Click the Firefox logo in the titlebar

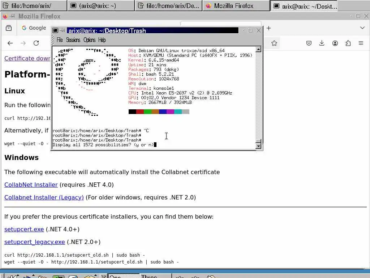(5, 16)
